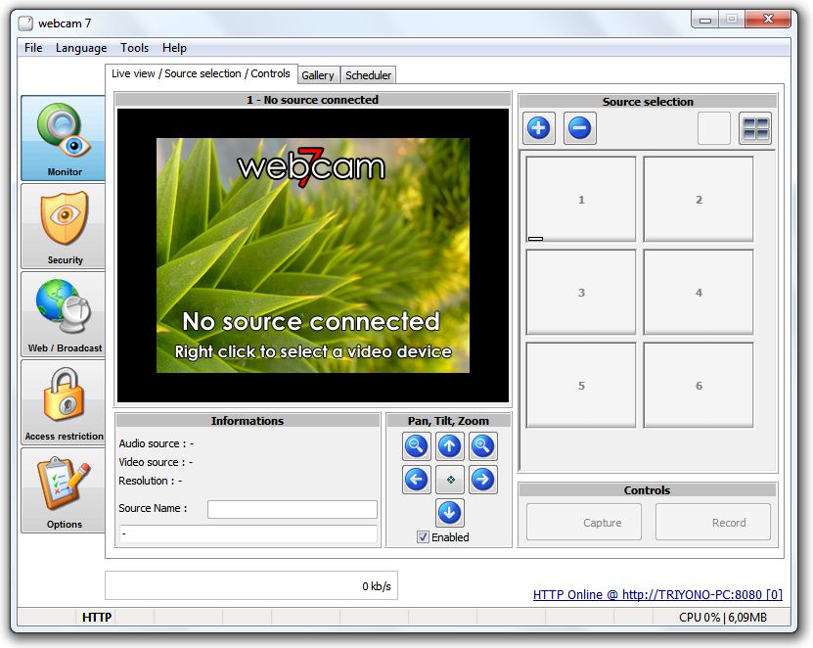Remove a source with the blue minus

580,128
